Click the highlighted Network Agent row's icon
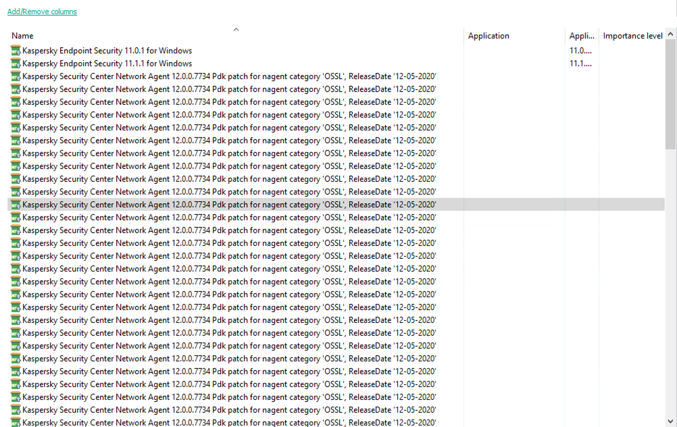The image size is (677, 427). pos(16,205)
